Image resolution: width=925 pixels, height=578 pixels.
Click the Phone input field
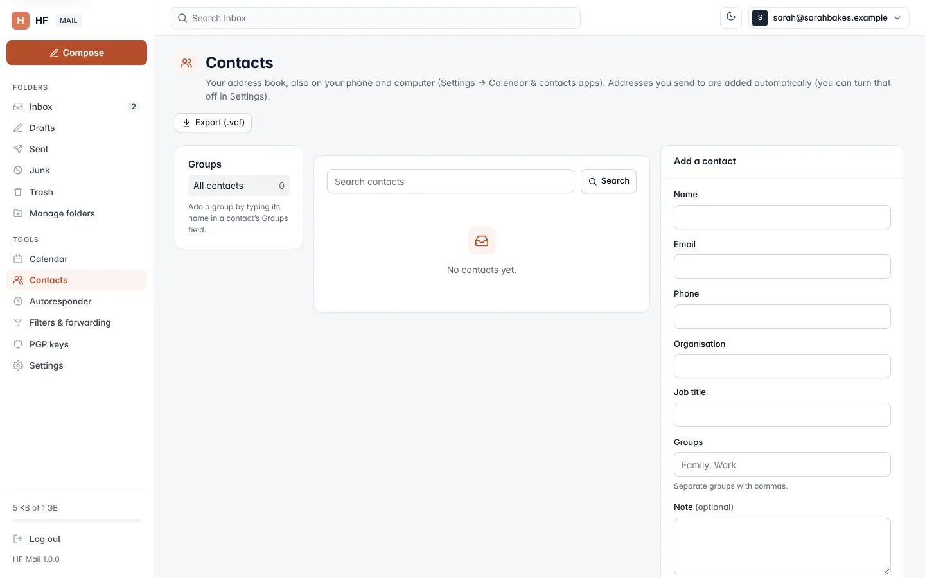pyautogui.click(x=782, y=317)
